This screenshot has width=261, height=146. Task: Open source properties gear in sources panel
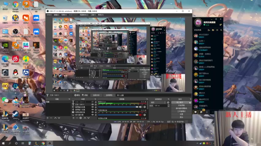click(81, 118)
